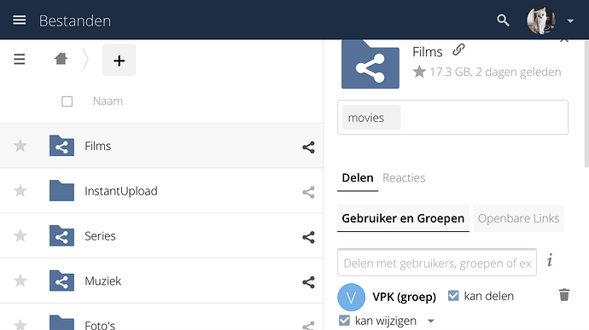Show sharing info icon

click(550, 260)
